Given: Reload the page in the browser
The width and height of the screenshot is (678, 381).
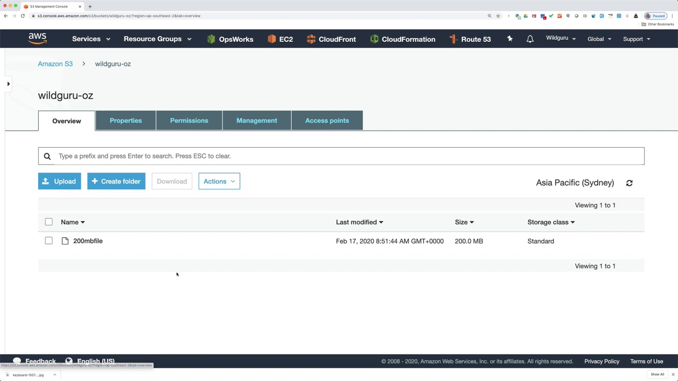Looking at the screenshot, I should (x=23, y=16).
